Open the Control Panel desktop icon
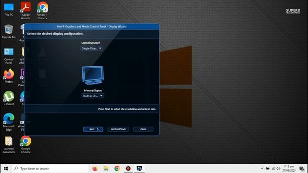Screen dimensions: 308x173 (x=9, y=56)
